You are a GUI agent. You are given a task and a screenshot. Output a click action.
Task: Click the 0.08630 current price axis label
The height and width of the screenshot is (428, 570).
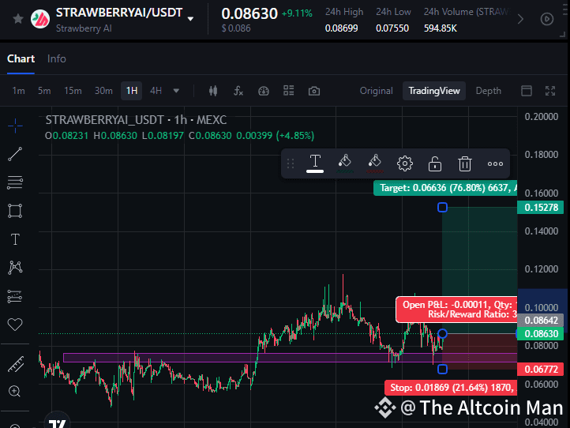[541, 333]
